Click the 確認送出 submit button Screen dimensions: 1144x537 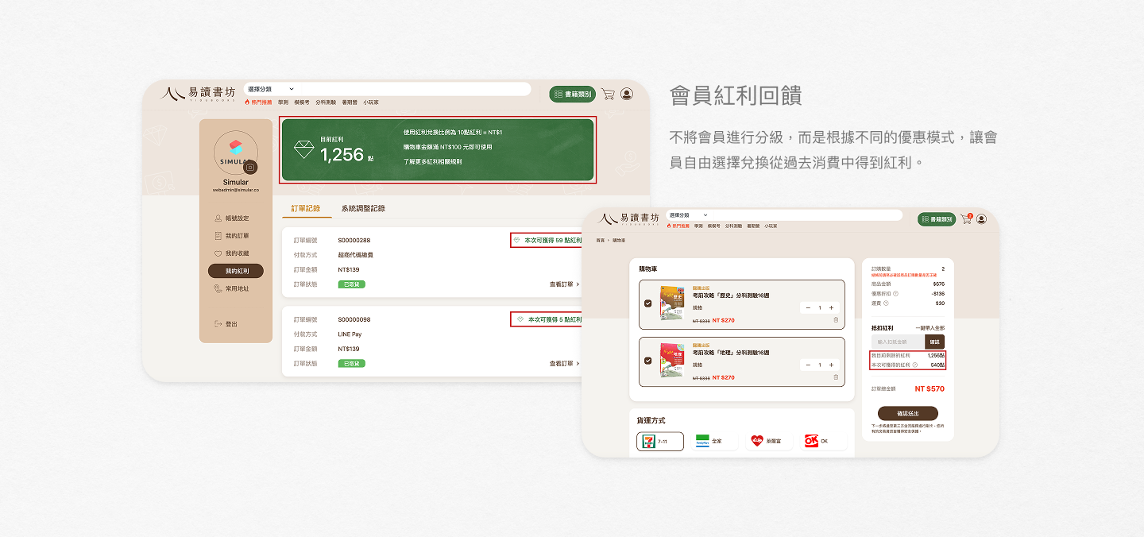click(907, 413)
